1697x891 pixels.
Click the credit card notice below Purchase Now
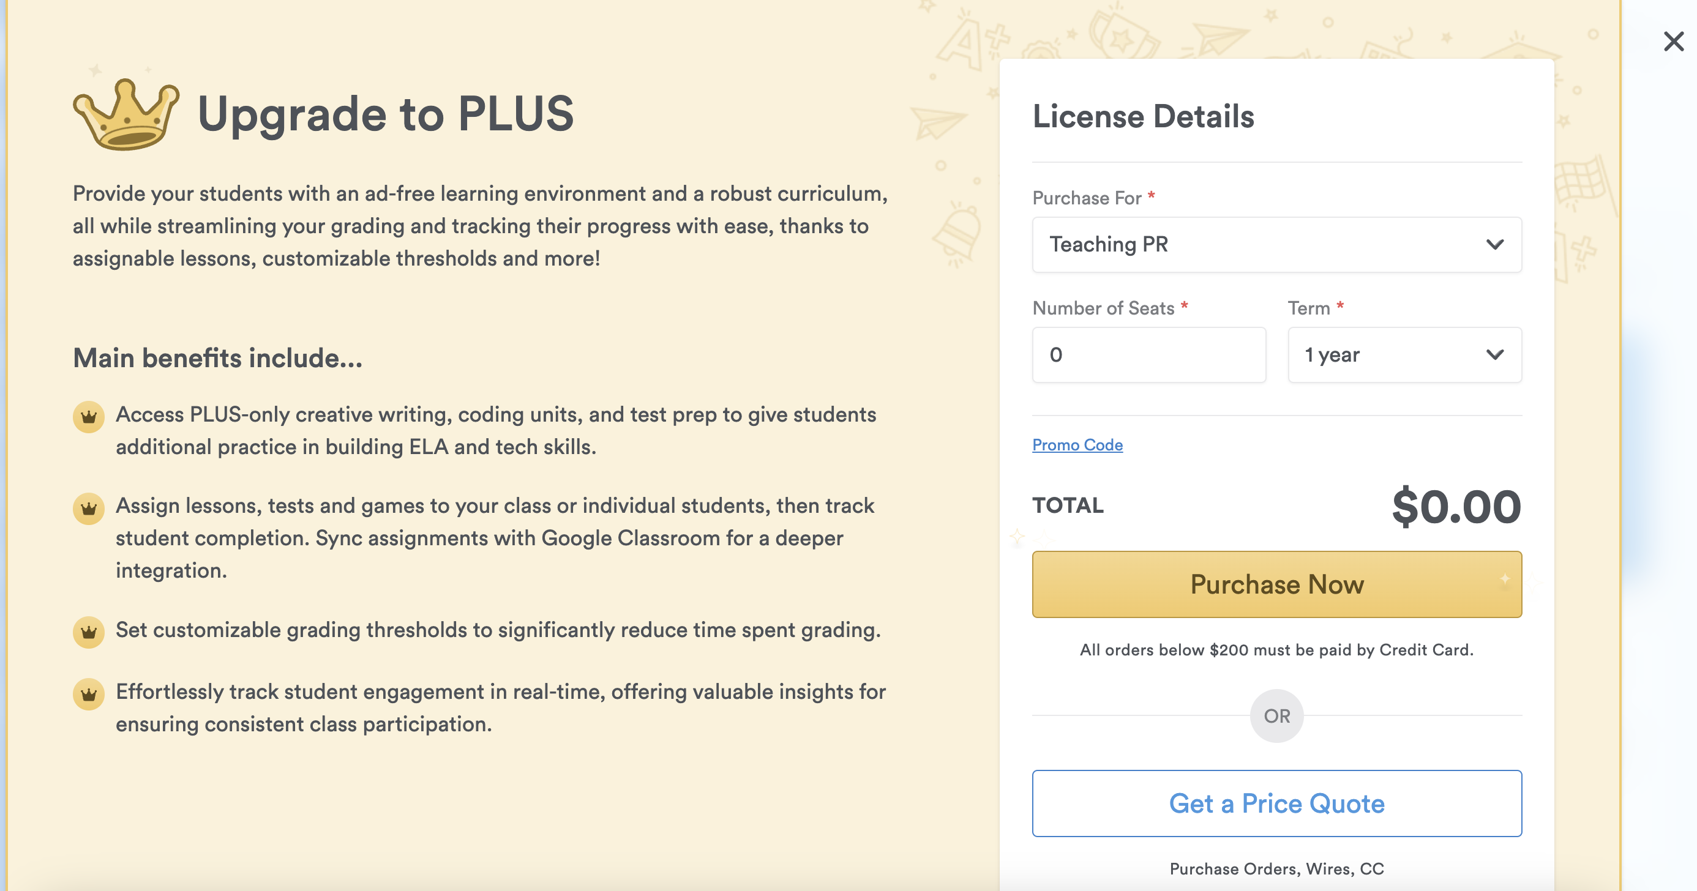click(x=1276, y=650)
